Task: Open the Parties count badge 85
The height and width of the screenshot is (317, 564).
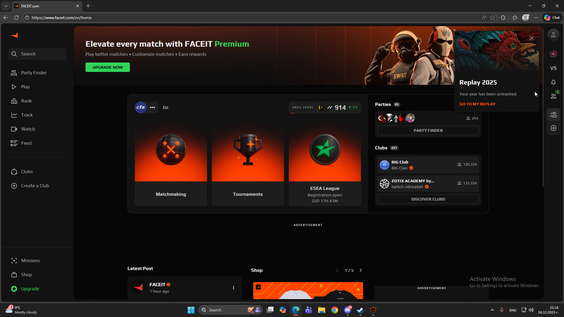Action: pyautogui.click(x=397, y=104)
